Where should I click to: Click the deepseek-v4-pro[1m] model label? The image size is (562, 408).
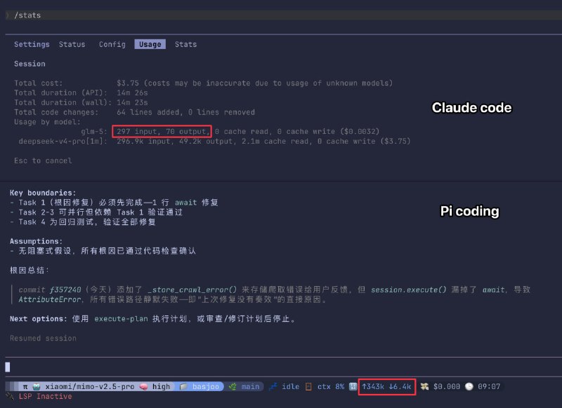click(x=63, y=141)
